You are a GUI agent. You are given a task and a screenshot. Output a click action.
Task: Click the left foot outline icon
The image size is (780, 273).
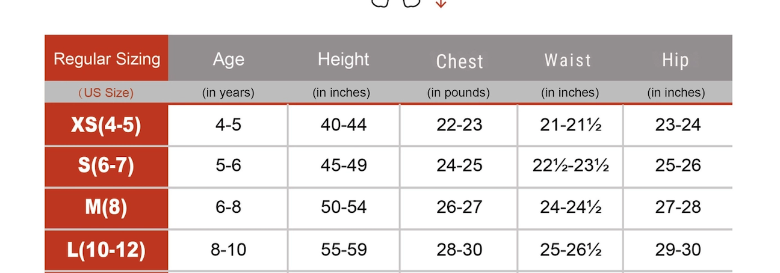[x=379, y=3]
